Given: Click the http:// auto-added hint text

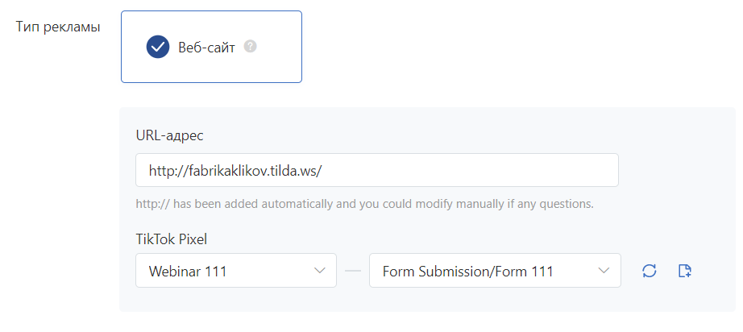Looking at the screenshot, I should point(365,204).
